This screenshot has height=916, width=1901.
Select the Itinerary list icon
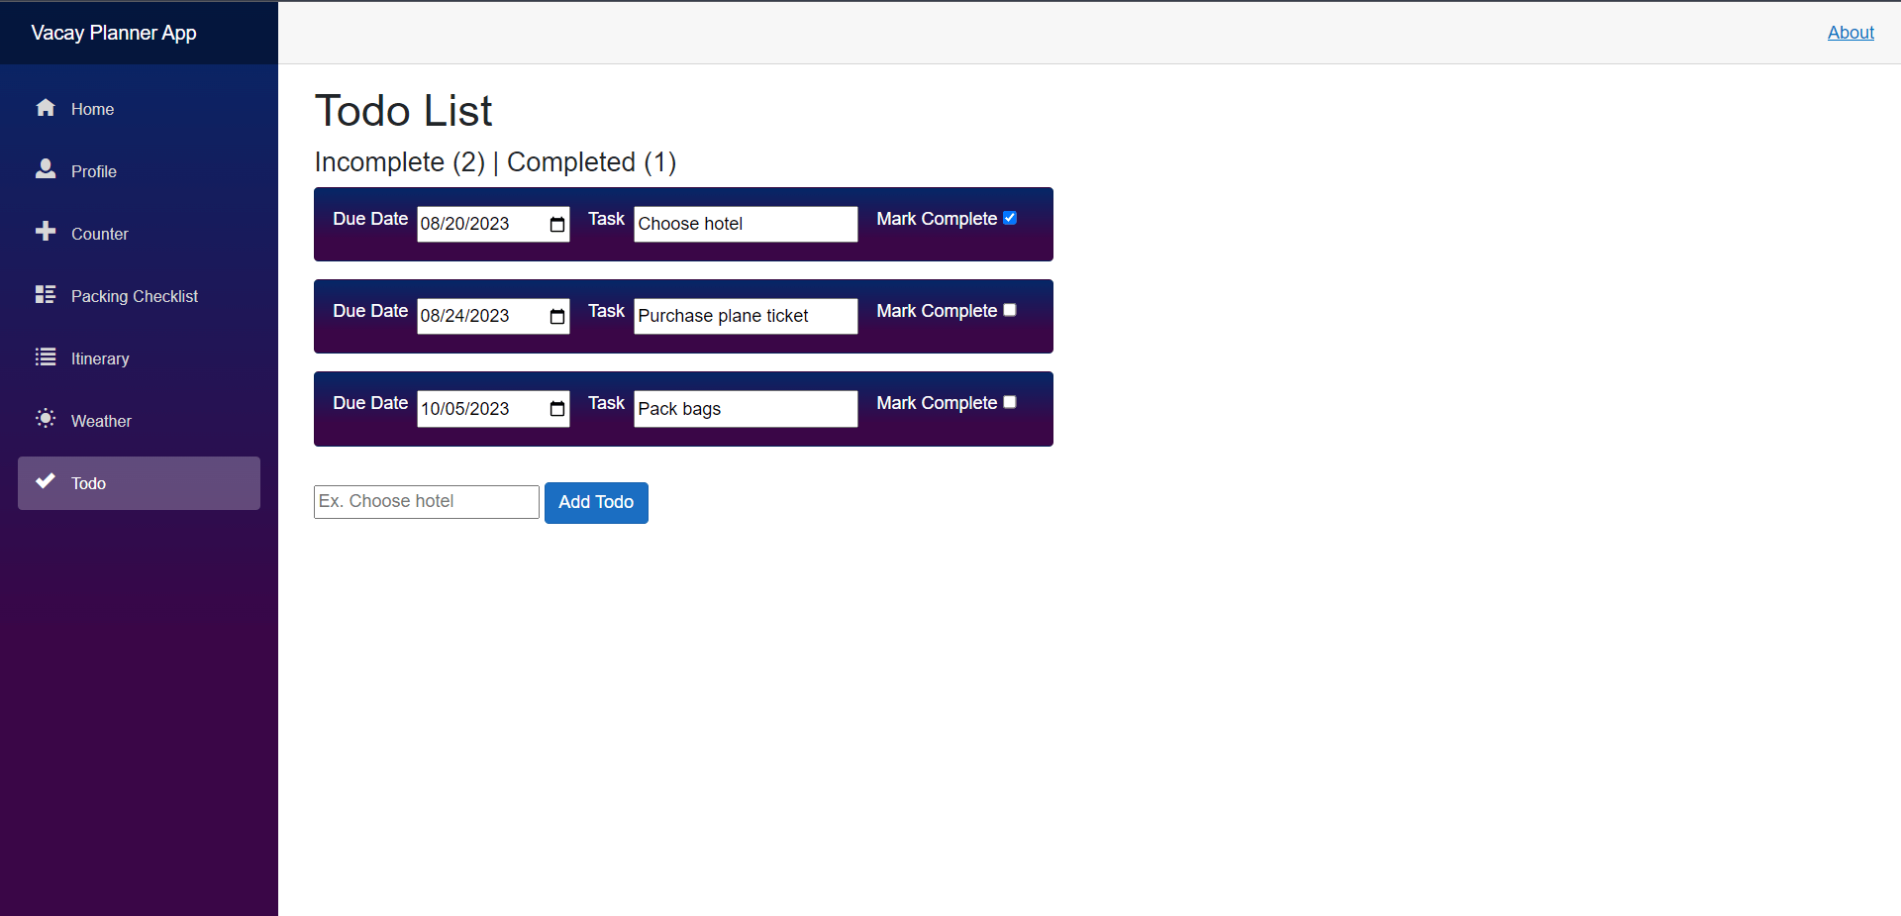pos(46,357)
